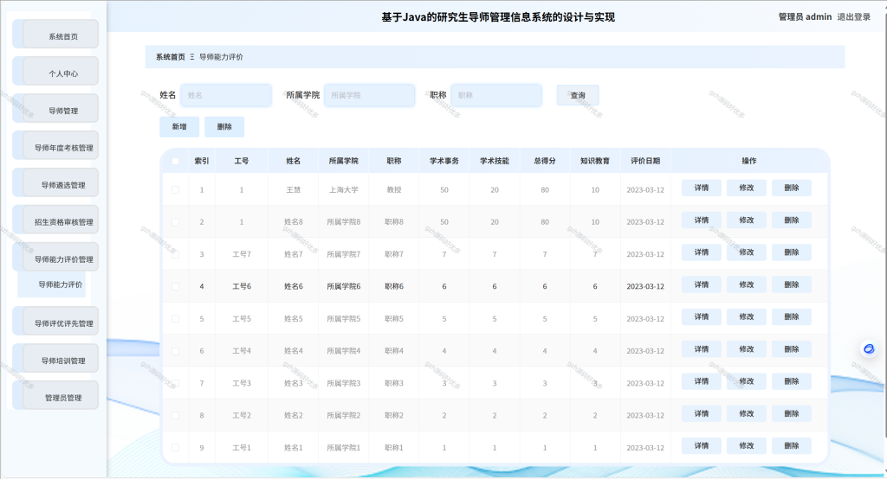This screenshot has width=887, height=479.
Task: Click the 职称3 cell
Action: pyautogui.click(x=394, y=383)
